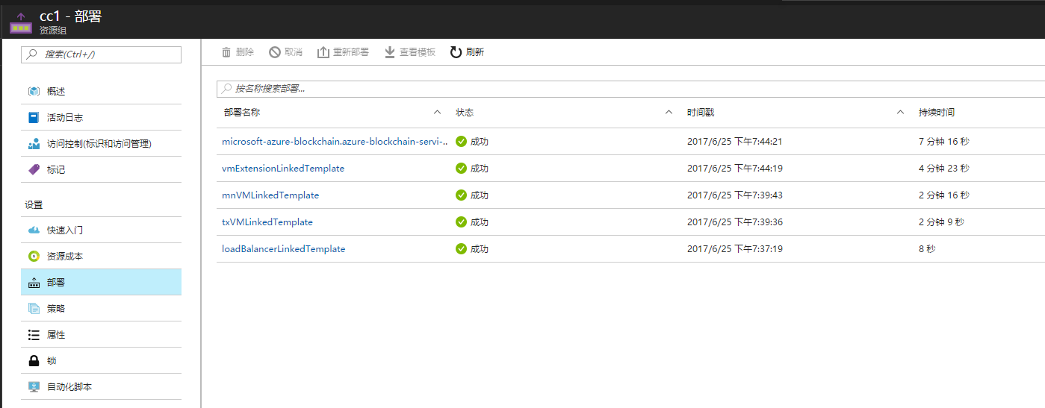Sort by the 状态 column arrow
This screenshot has width=1045, height=408.
pyautogui.click(x=669, y=113)
